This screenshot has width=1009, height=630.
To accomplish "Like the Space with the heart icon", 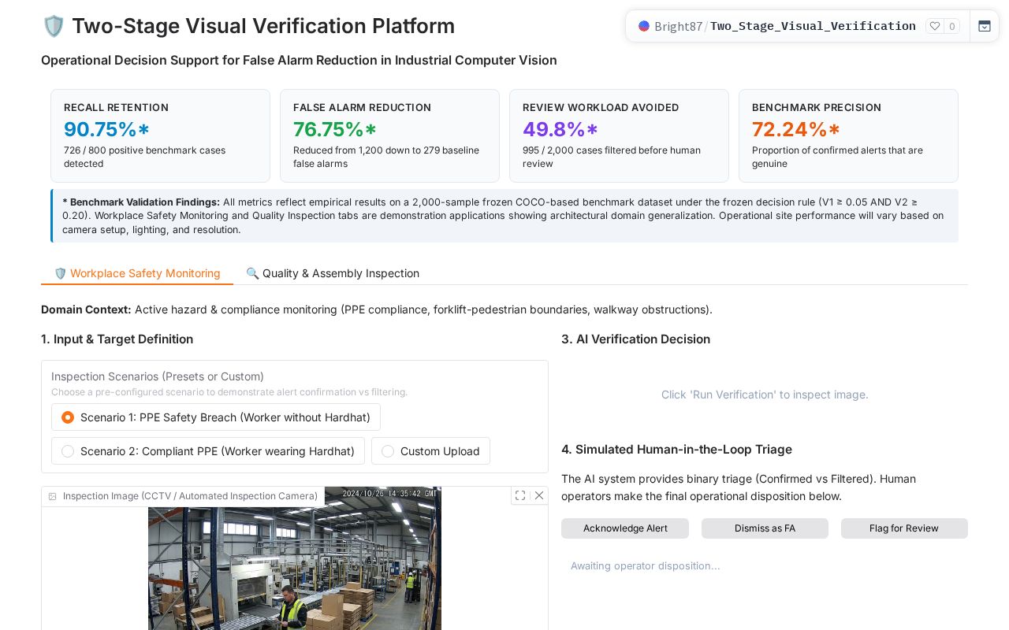I will (935, 26).
